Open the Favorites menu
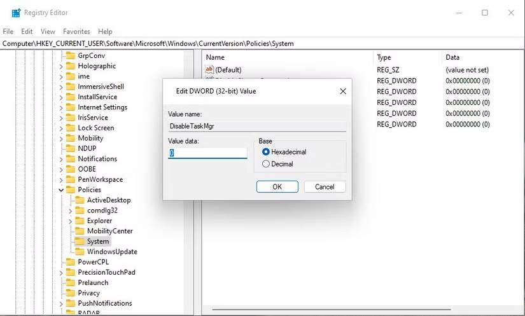The image size is (525, 316). coord(76,31)
